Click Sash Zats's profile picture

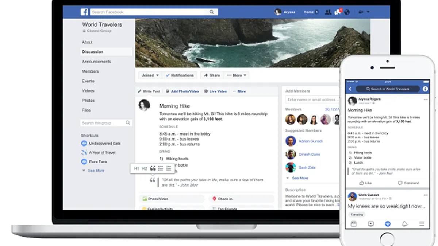point(291,167)
